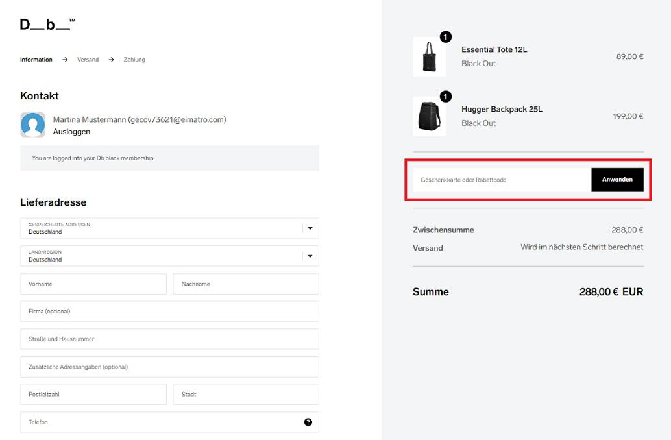This screenshot has width=671, height=440.
Task: Click the Zwischensumme value 288,00 €
Action: [628, 230]
